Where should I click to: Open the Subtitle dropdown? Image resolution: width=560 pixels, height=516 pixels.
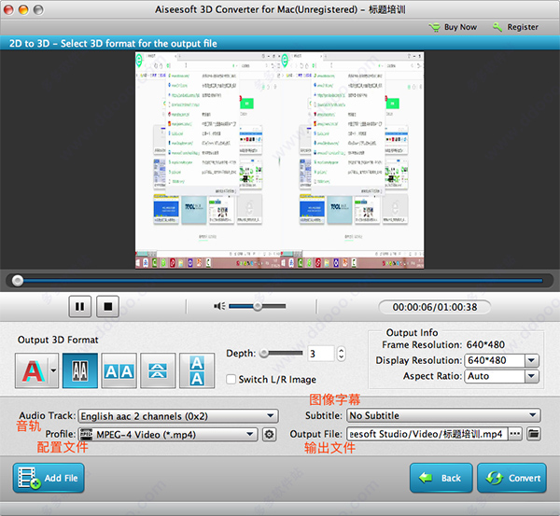click(x=443, y=415)
